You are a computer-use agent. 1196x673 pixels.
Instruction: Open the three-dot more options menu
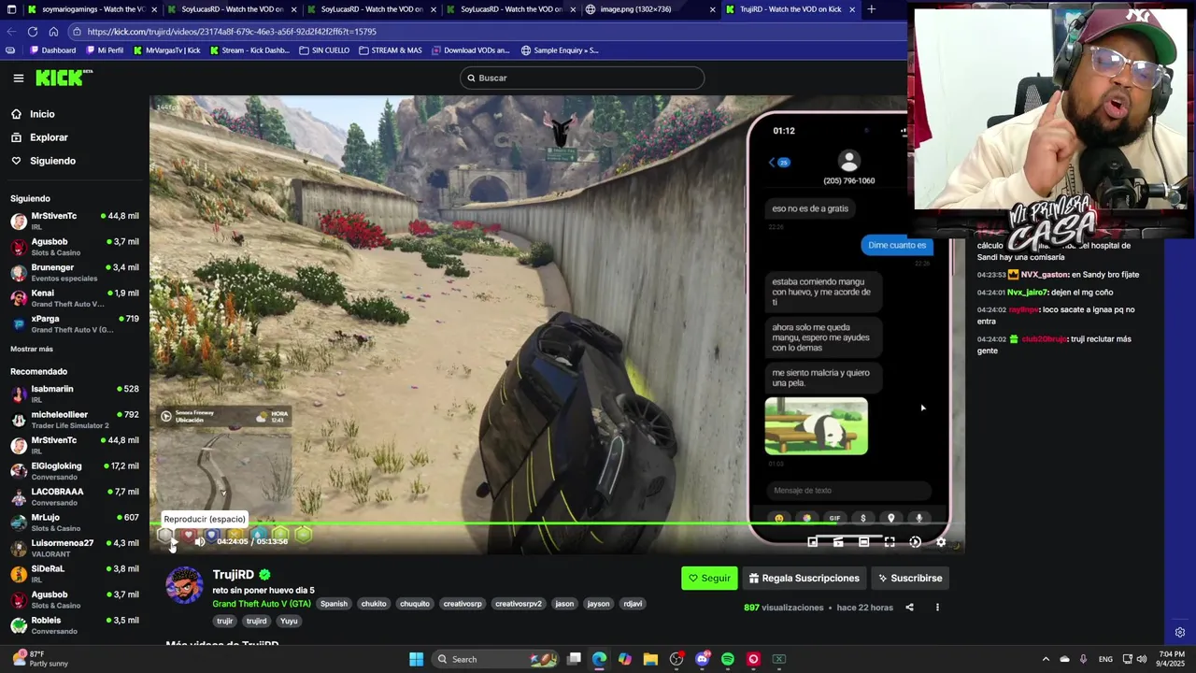click(937, 608)
